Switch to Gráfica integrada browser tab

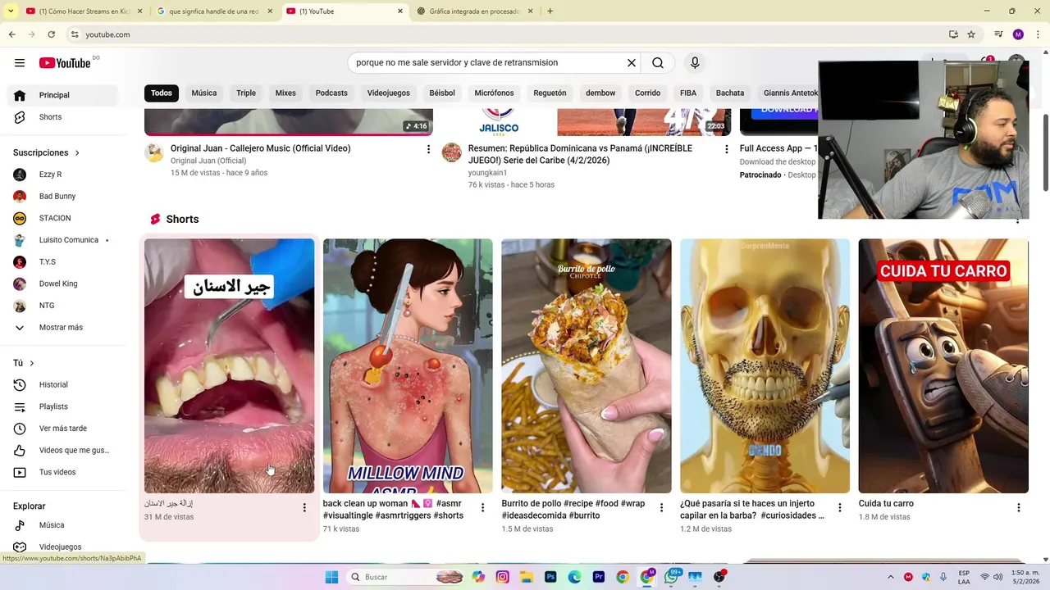pyautogui.click(x=475, y=11)
